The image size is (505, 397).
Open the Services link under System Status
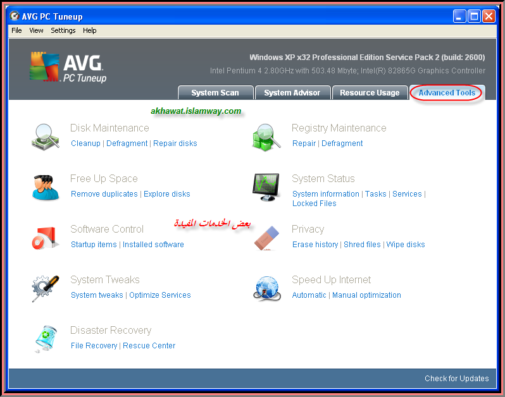tap(407, 194)
